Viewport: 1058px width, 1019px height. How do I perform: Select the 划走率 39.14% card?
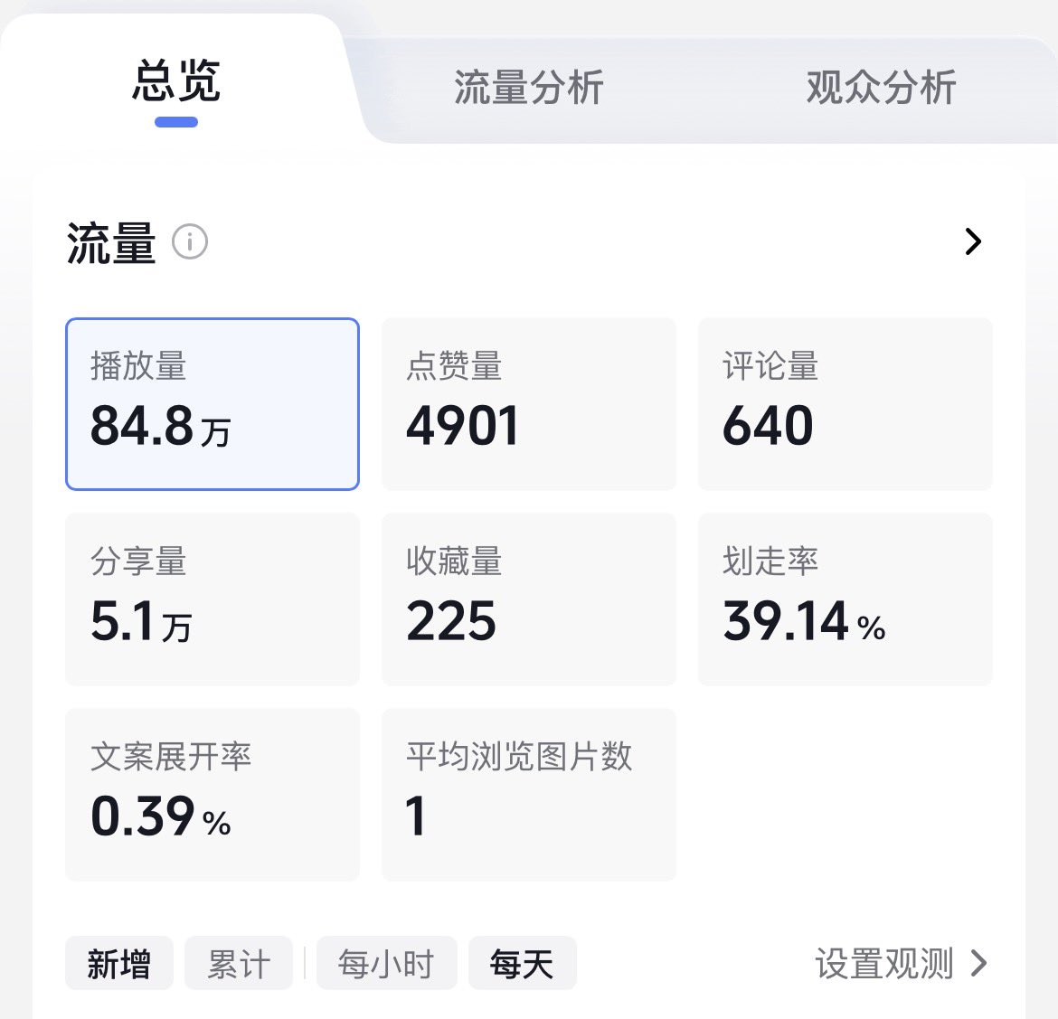(x=845, y=599)
